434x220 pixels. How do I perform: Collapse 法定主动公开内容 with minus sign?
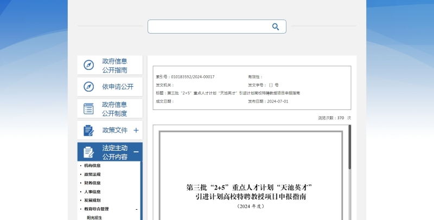click(136, 152)
